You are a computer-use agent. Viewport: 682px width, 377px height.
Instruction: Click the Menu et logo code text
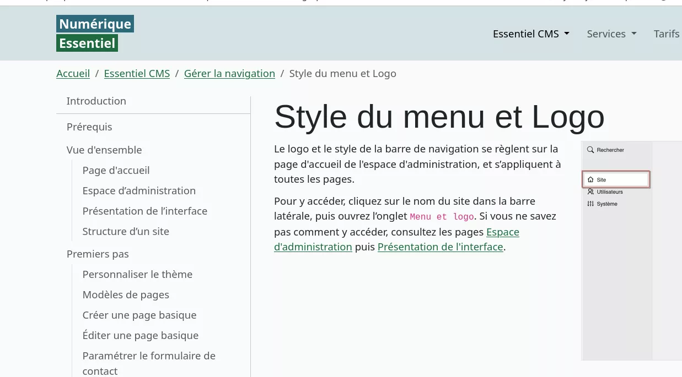(442, 217)
